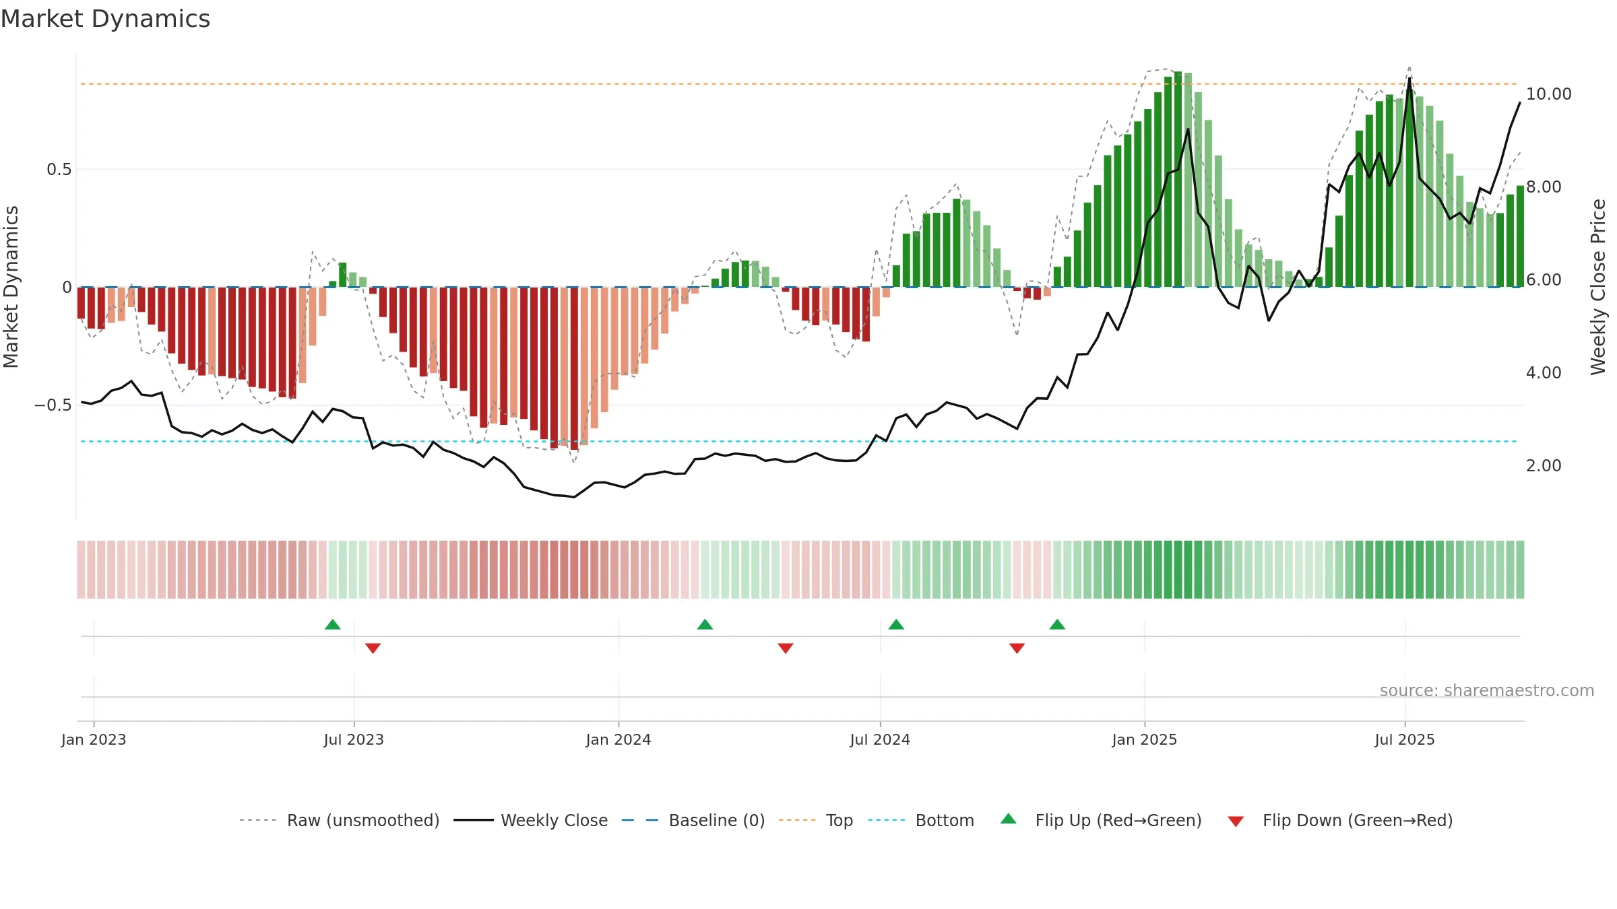Click the red flip-down marker between Jul 2024 and Jan 2025

[x=1017, y=648]
